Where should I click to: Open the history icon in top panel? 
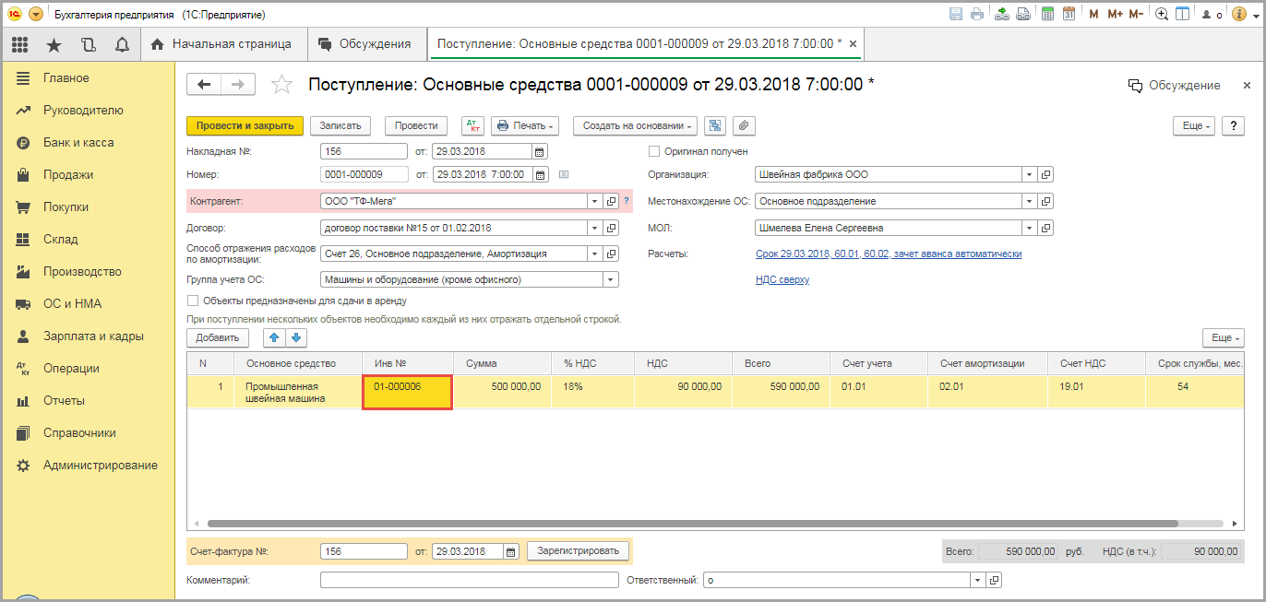[88, 44]
